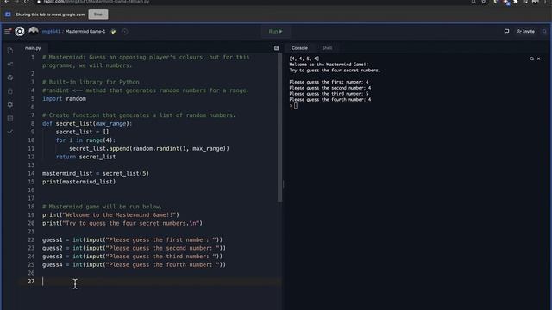Screen dimensions: 552x310
Task: Open the Version control sidebar icon
Action: (x=10, y=64)
